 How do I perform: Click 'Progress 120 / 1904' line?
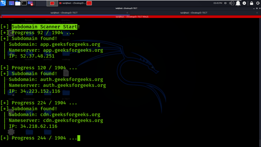click(39, 68)
